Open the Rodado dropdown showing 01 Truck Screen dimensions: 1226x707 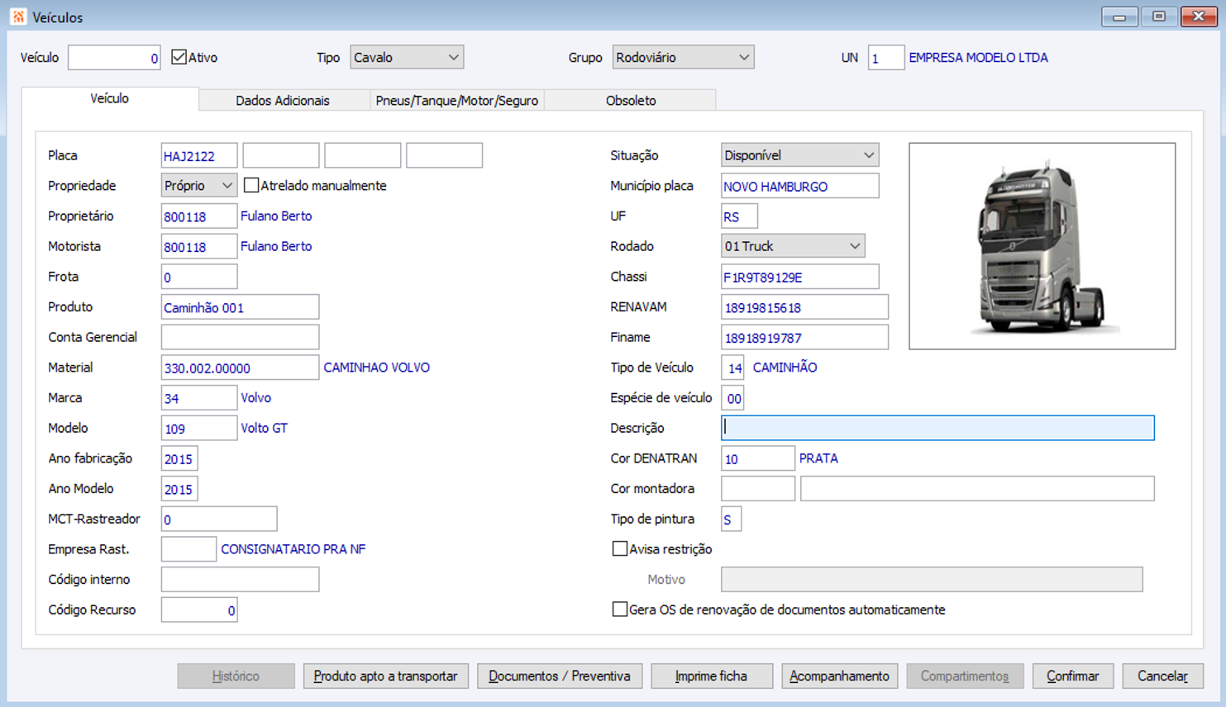coord(793,246)
